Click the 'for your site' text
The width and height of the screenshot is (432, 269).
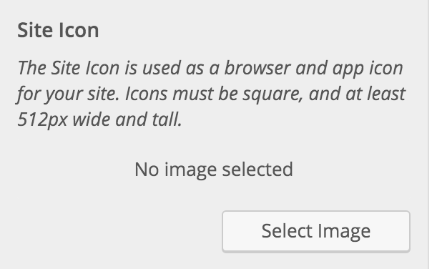pyautogui.click(x=67, y=94)
